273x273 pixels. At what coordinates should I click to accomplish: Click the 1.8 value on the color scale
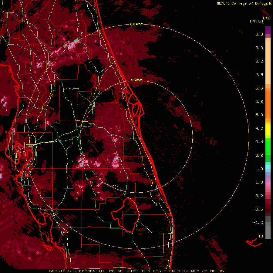tap(259, 169)
